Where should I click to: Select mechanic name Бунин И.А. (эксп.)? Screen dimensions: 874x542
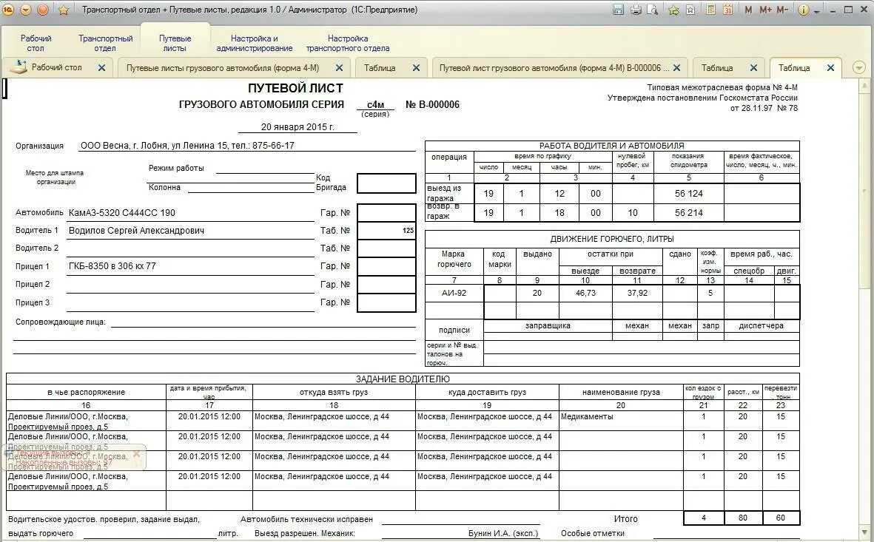(x=503, y=533)
